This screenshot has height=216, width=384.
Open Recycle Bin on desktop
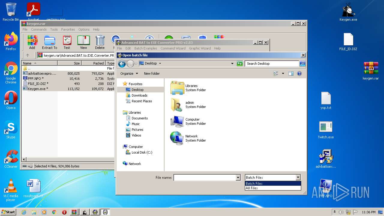coord(11,12)
